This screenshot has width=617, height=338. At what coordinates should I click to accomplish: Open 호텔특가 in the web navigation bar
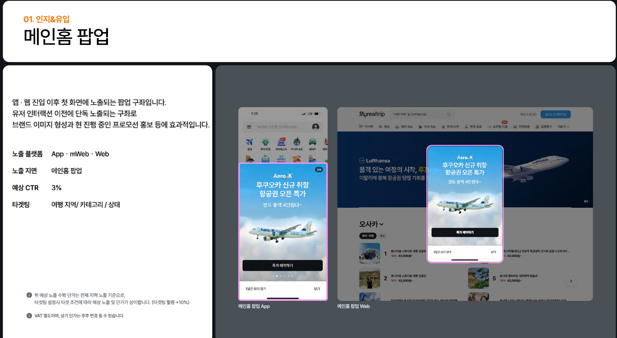point(544,127)
